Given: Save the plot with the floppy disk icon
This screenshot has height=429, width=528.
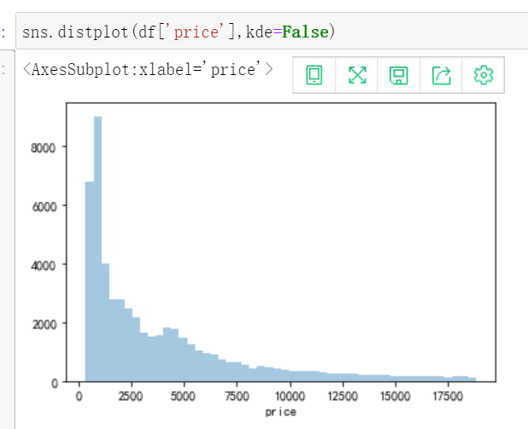Looking at the screenshot, I should click(399, 75).
